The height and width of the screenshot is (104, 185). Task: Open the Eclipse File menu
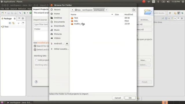pos(2,9)
